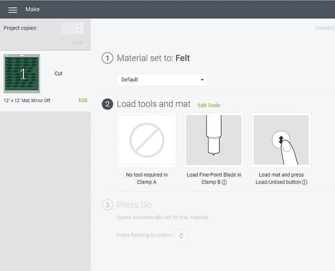The image size is (335, 271).
Task: Open the hamburger menu
Action: pos(12,9)
